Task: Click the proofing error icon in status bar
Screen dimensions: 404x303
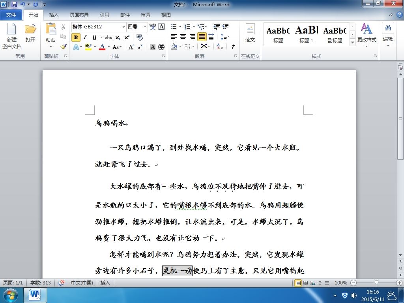Action: point(61,283)
